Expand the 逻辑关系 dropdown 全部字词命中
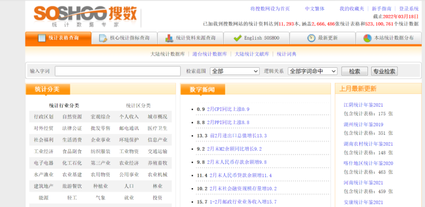The width and height of the screenshot is (425, 207). pos(312,71)
